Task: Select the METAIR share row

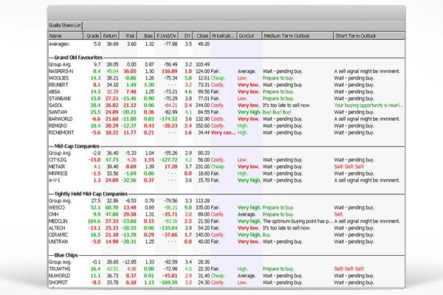Action: pos(226,167)
